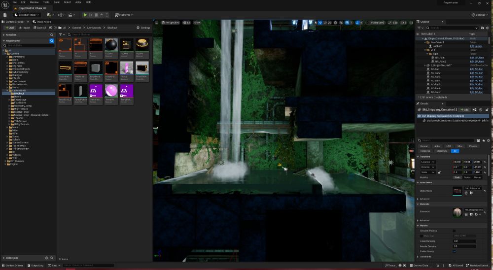This screenshot has width=493, height=270.
Task: Select the translate tool in viewport
Action: [x=320, y=23]
